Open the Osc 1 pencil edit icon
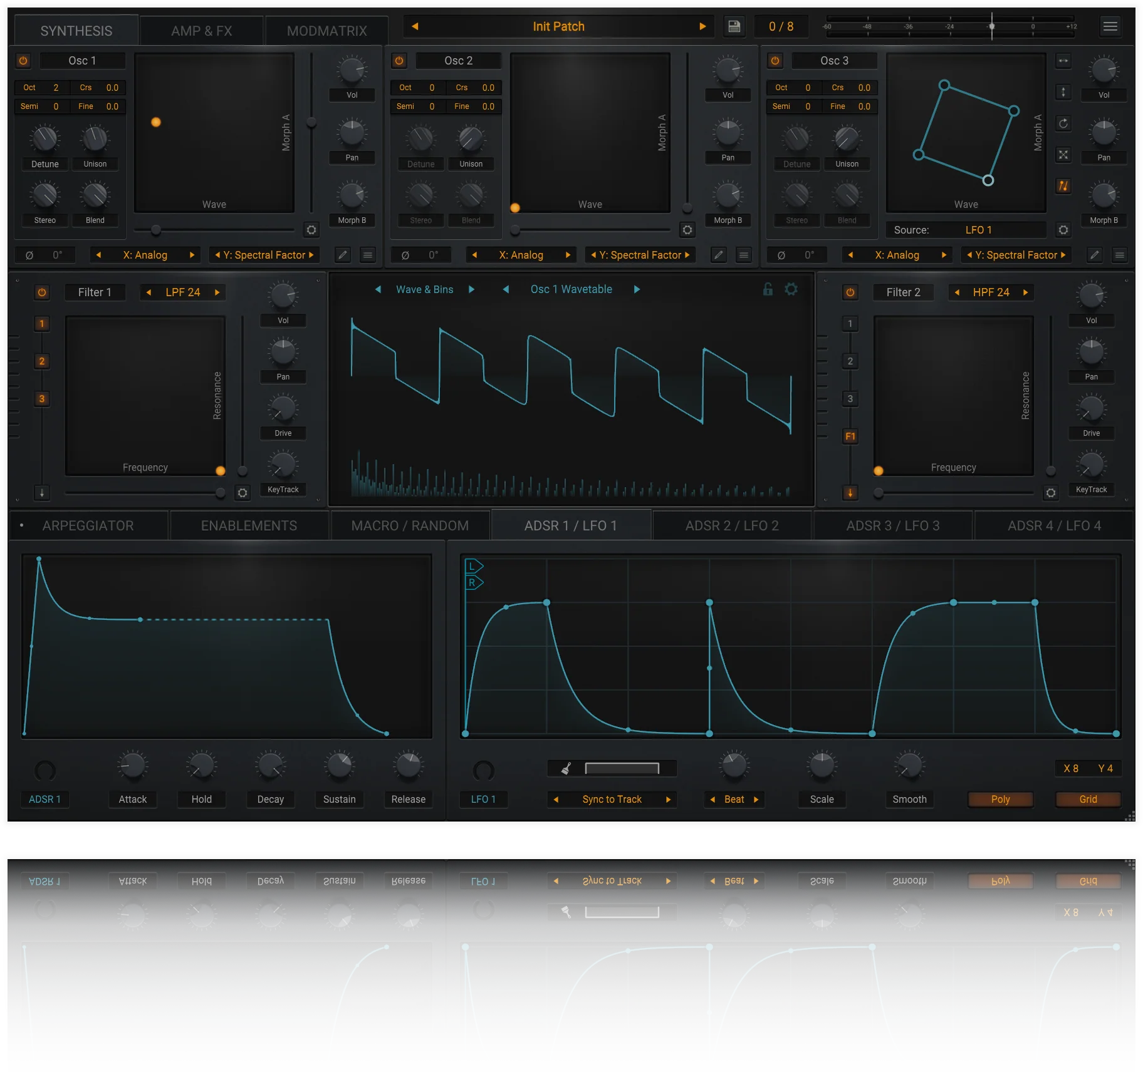Viewport: 1143px width, 1072px height. pos(343,255)
